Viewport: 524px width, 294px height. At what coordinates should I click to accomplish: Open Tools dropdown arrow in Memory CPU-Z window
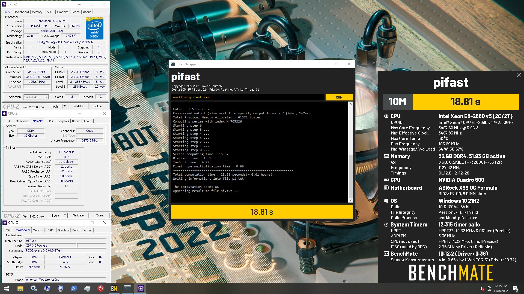65,215
